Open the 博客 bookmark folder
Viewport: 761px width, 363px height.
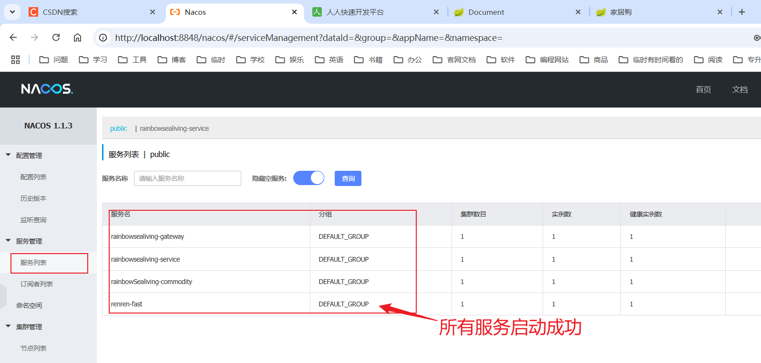172,59
